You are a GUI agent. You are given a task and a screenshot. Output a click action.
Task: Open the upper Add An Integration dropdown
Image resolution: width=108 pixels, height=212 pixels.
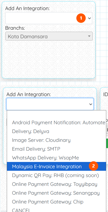click(x=49, y=18)
